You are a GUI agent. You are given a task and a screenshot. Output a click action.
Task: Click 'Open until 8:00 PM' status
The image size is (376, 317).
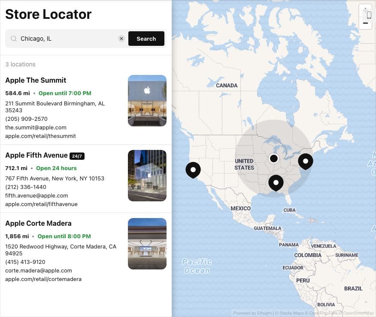coord(64,236)
